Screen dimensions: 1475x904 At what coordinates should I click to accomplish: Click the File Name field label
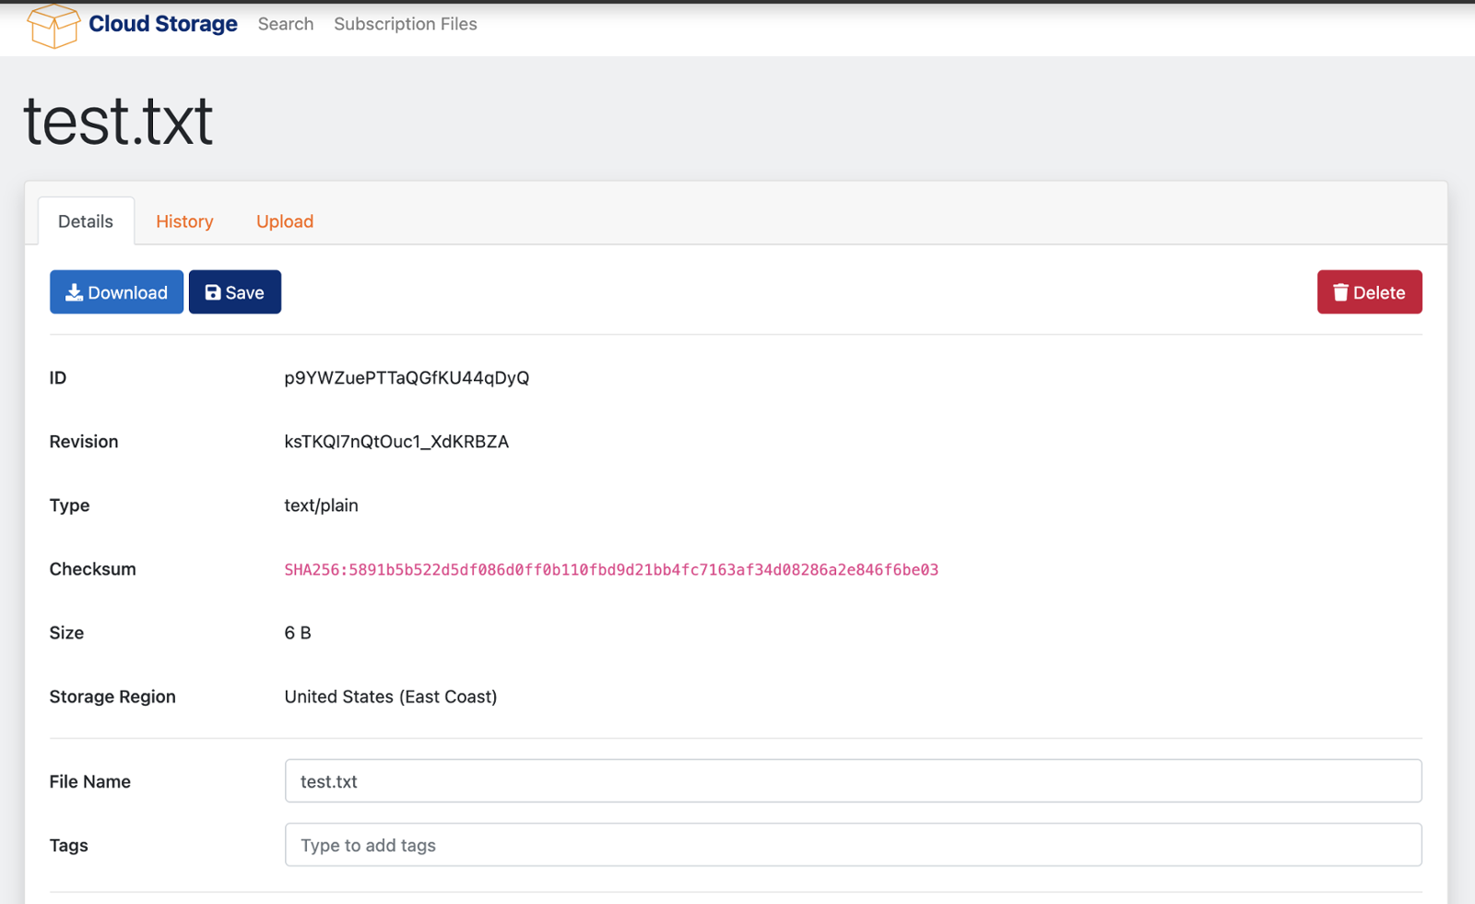pos(90,781)
